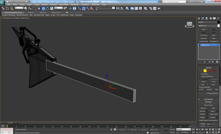Select Vertex sub-object level icon

pyautogui.click(x=202, y=70)
